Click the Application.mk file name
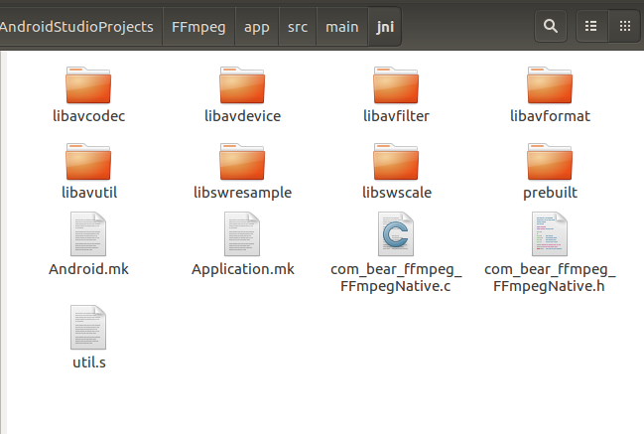The width and height of the screenshot is (644, 434). pos(243,269)
